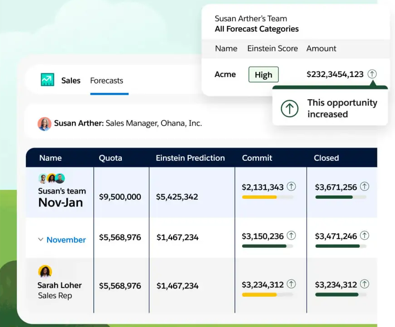
Task: Click the up-arrow next to Closed $3,471,246
Action: 365,235
